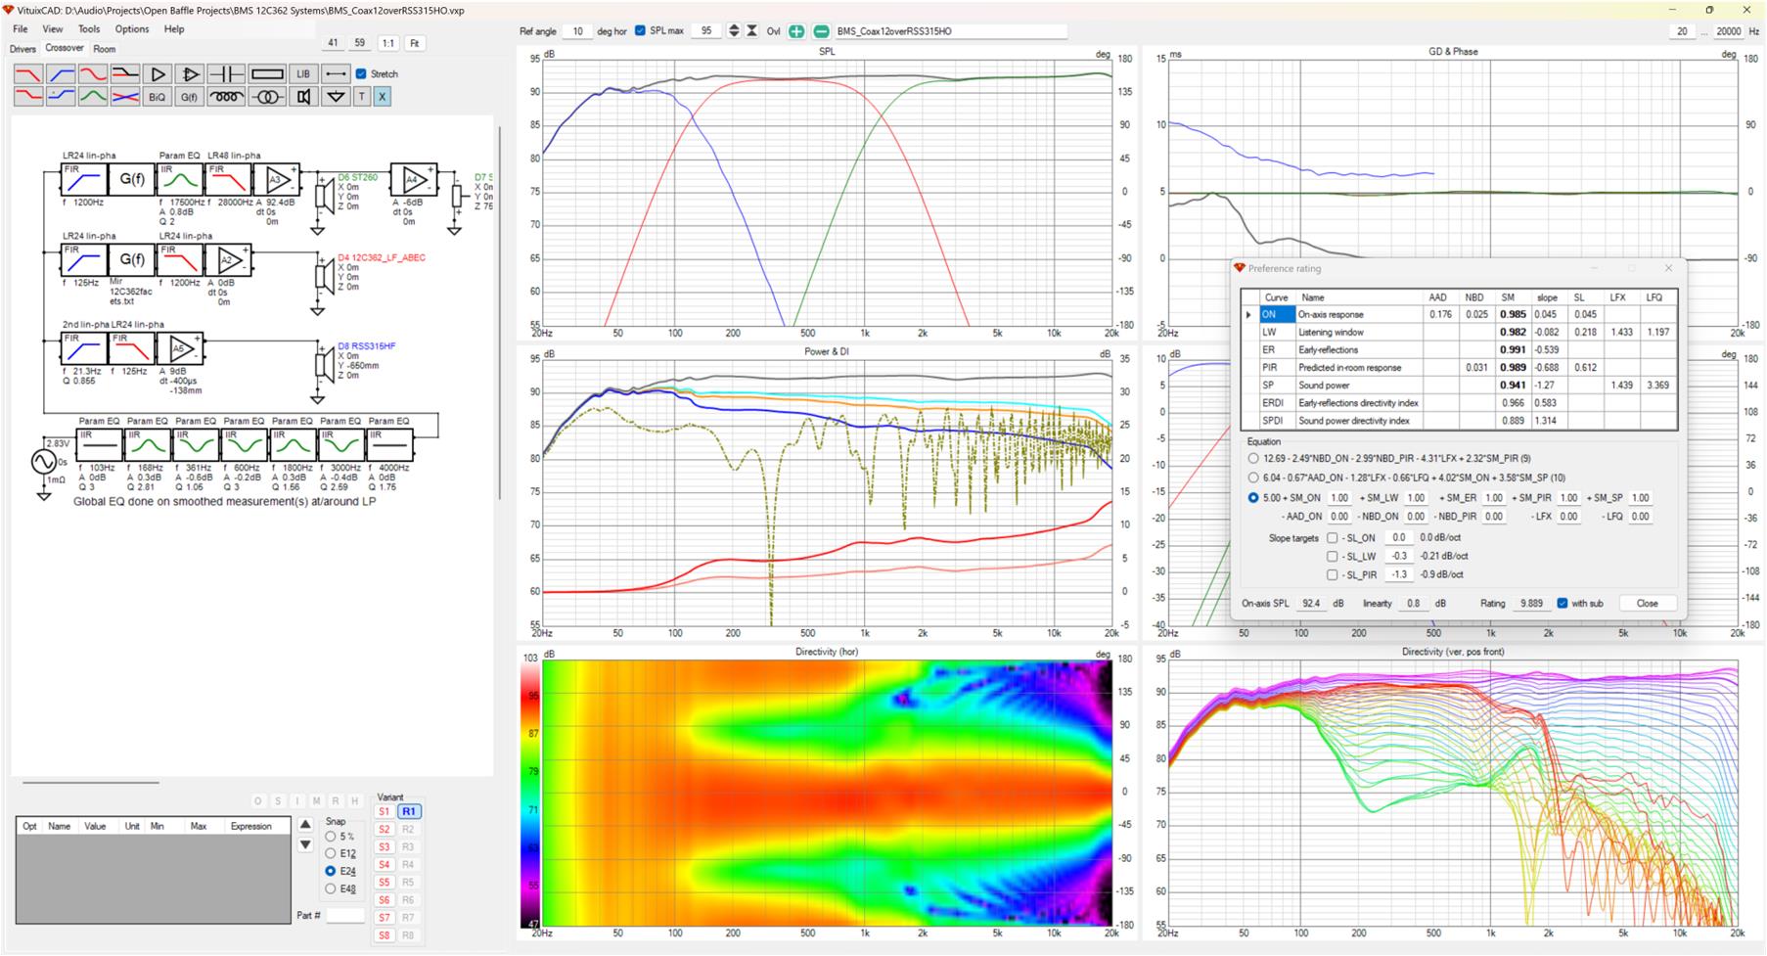Click the SM_ON weight field showing 1.00
The width and height of the screenshot is (1767, 956).
click(1339, 498)
